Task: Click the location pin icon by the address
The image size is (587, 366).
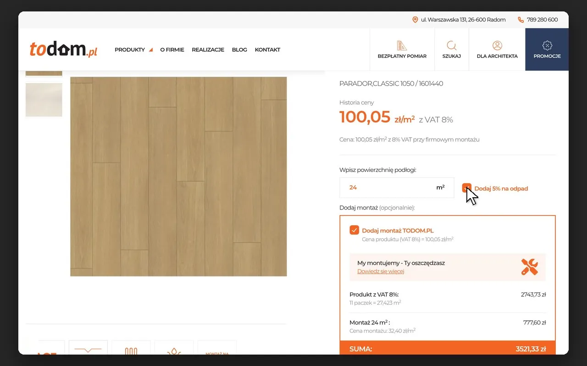Action: (x=415, y=20)
